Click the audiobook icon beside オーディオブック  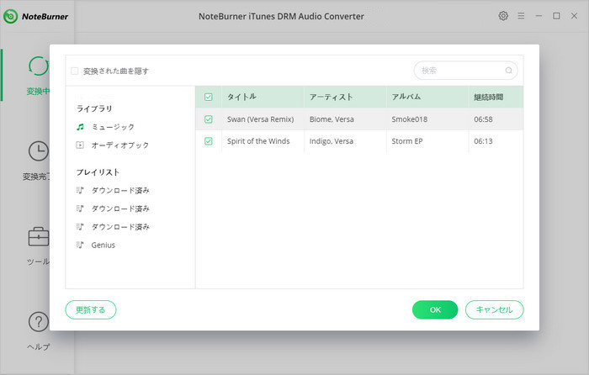pos(80,145)
